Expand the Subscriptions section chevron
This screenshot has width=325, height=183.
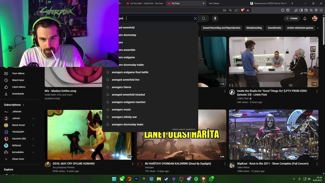click(24, 105)
